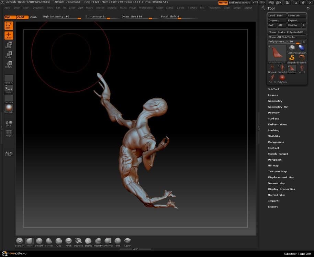The image size is (314, 257).
Task: Click the Draw Size slider
Action: click(x=137, y=17)
